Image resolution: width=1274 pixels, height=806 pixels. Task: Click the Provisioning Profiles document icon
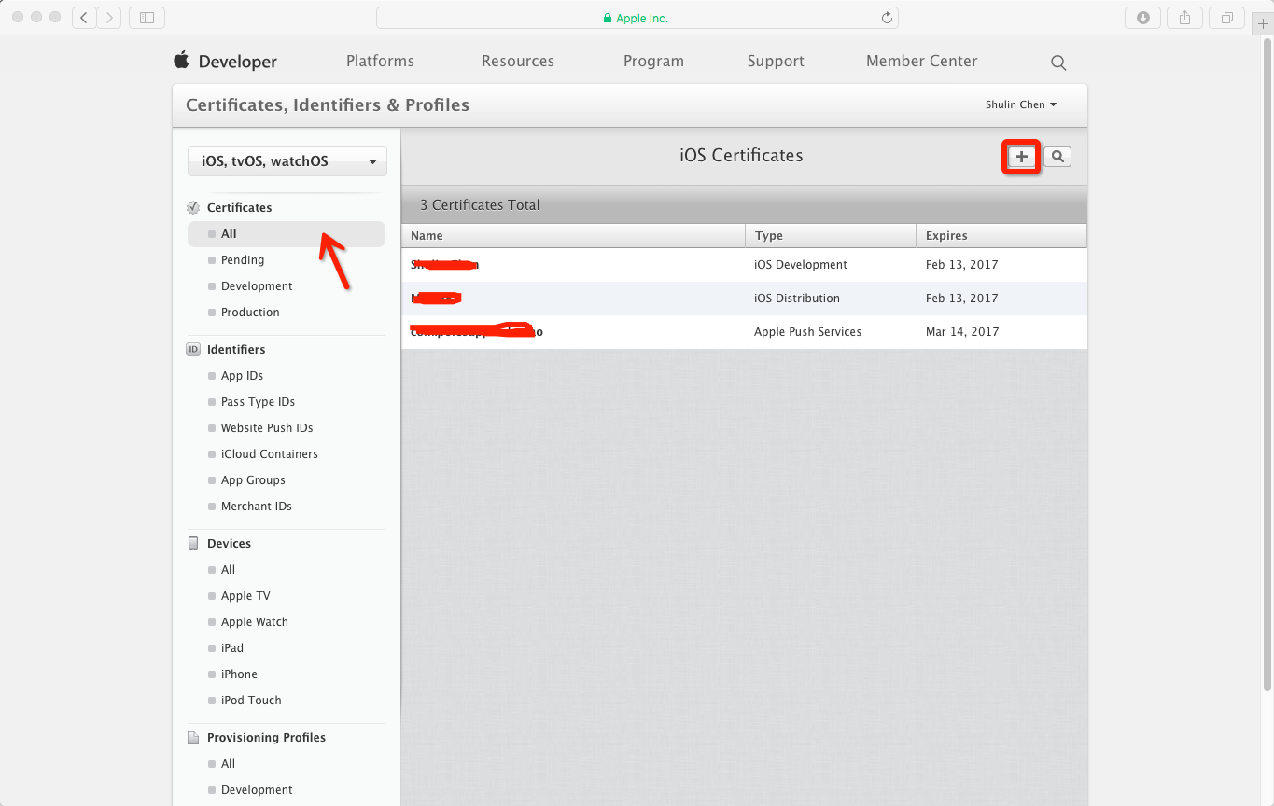193,737
